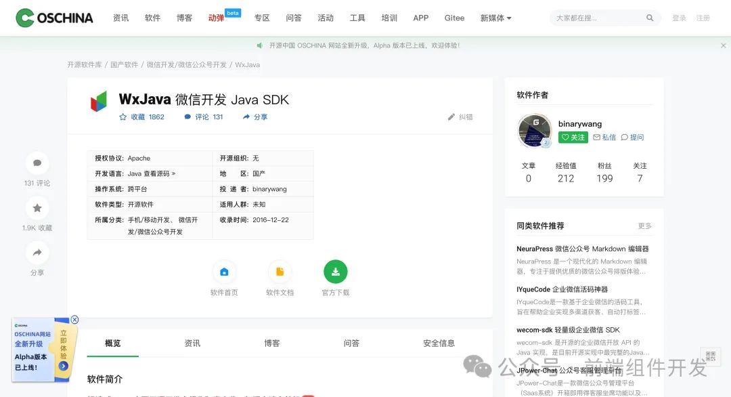Click the binarywang author name
This screenshot has width=731, height=397.
click(580, 123)
